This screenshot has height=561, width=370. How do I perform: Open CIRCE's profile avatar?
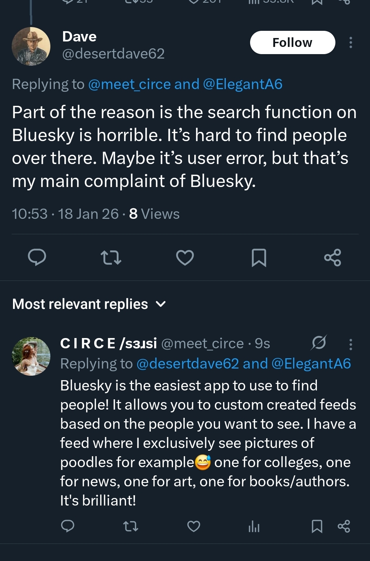point(31,356)
